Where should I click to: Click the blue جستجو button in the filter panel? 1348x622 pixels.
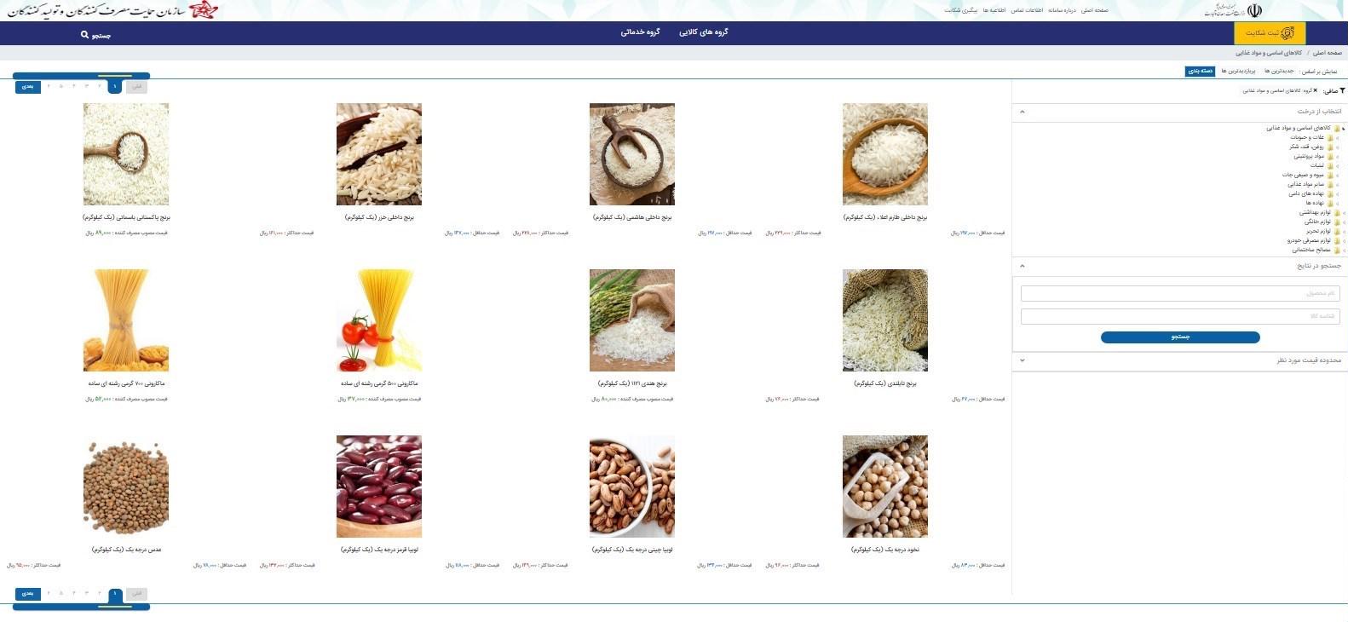point(1180,337)
